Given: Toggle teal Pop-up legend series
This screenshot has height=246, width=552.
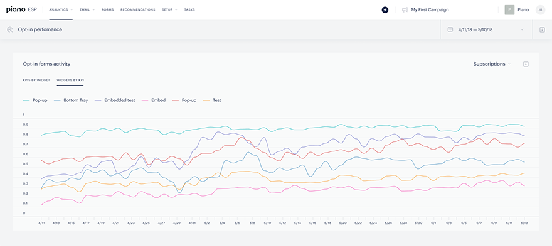Looking at the screenshot, I should [x=36, y=101].
